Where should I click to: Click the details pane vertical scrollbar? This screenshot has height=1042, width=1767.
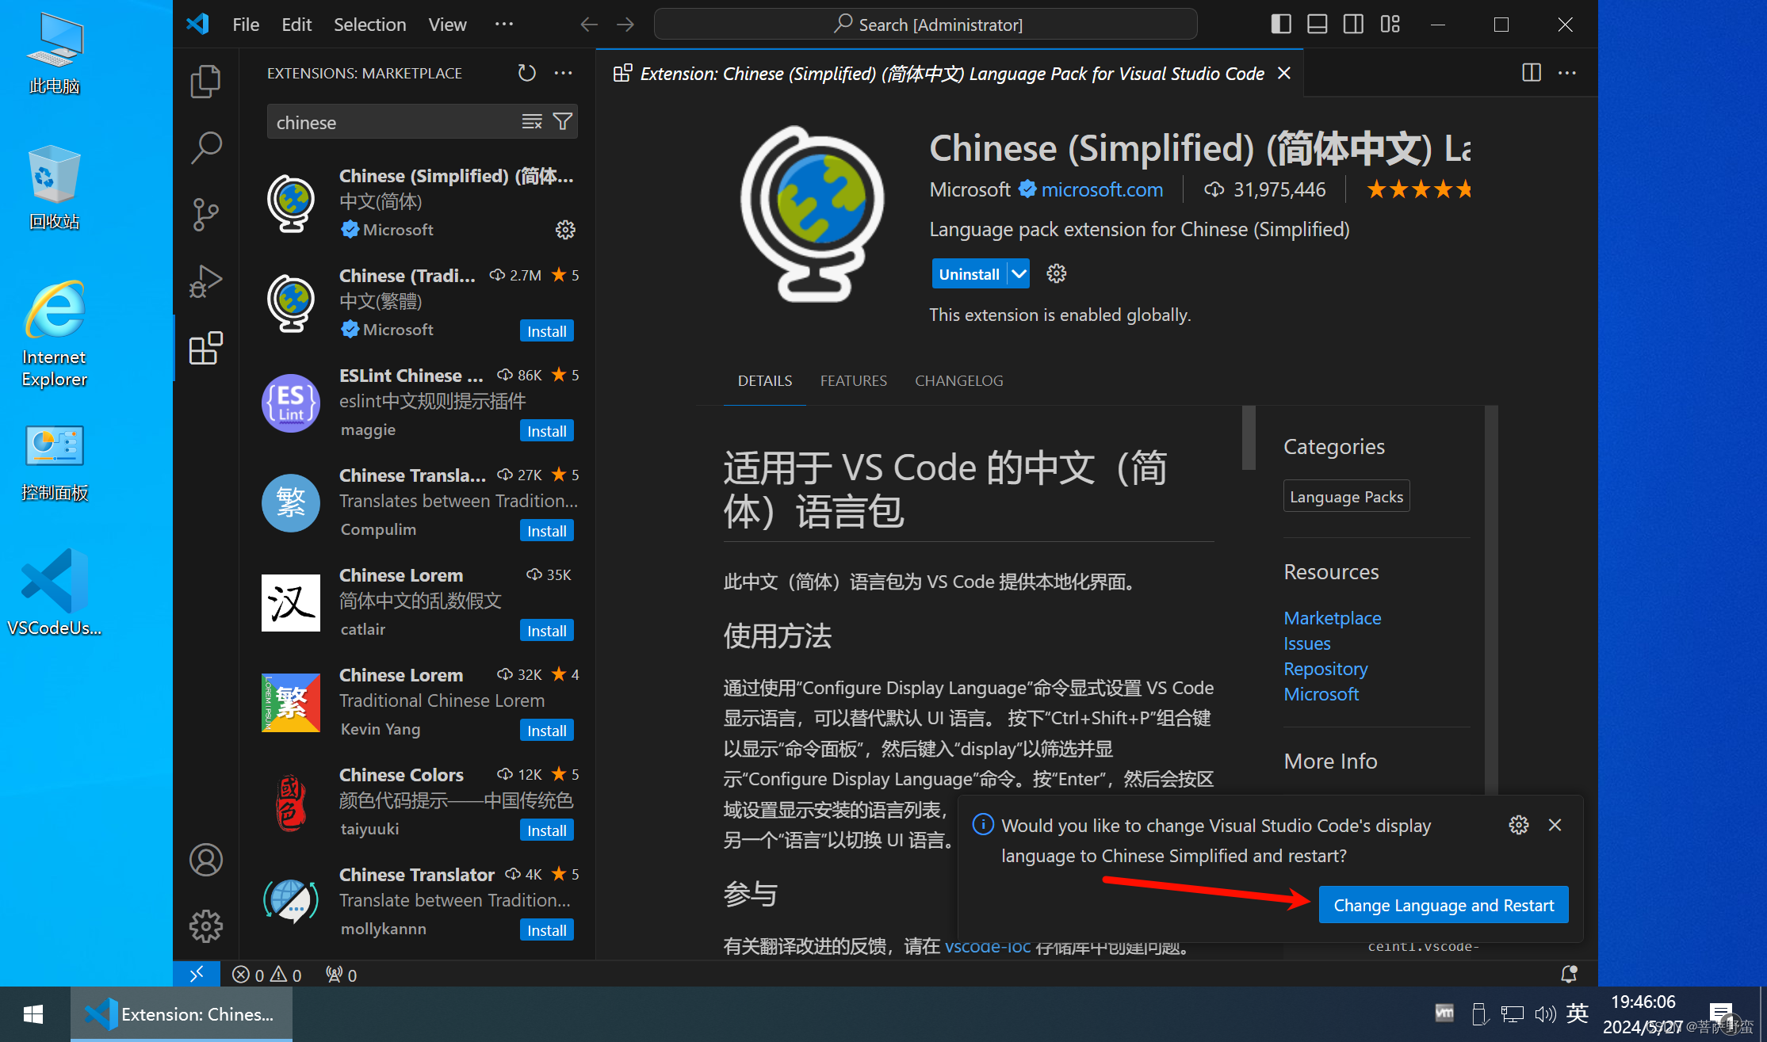click(1249, 437)
